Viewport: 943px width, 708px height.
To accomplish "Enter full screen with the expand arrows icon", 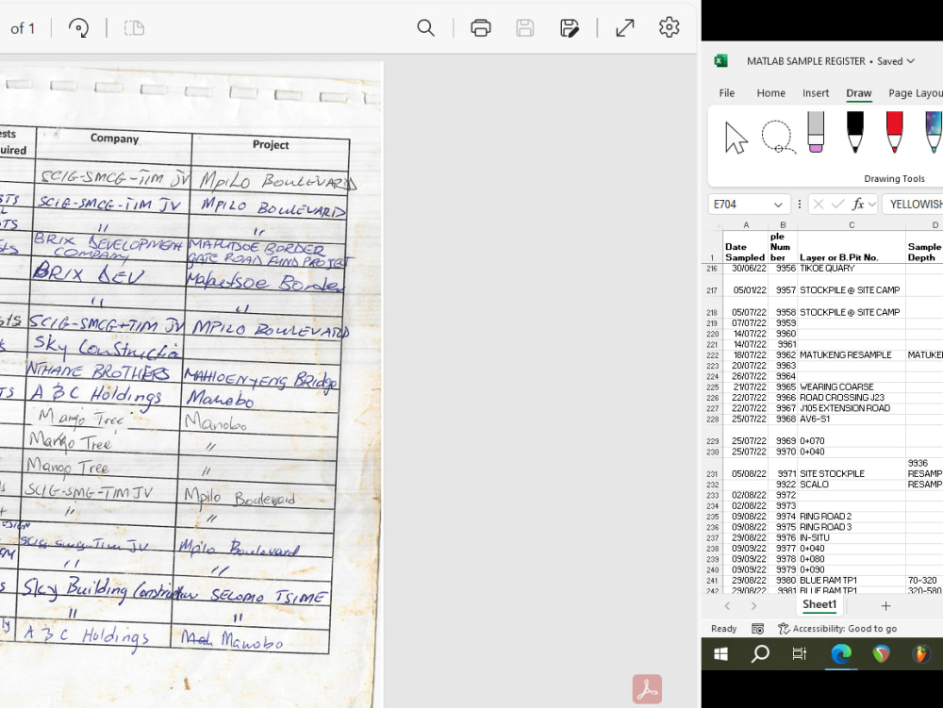I will [625, 27].
